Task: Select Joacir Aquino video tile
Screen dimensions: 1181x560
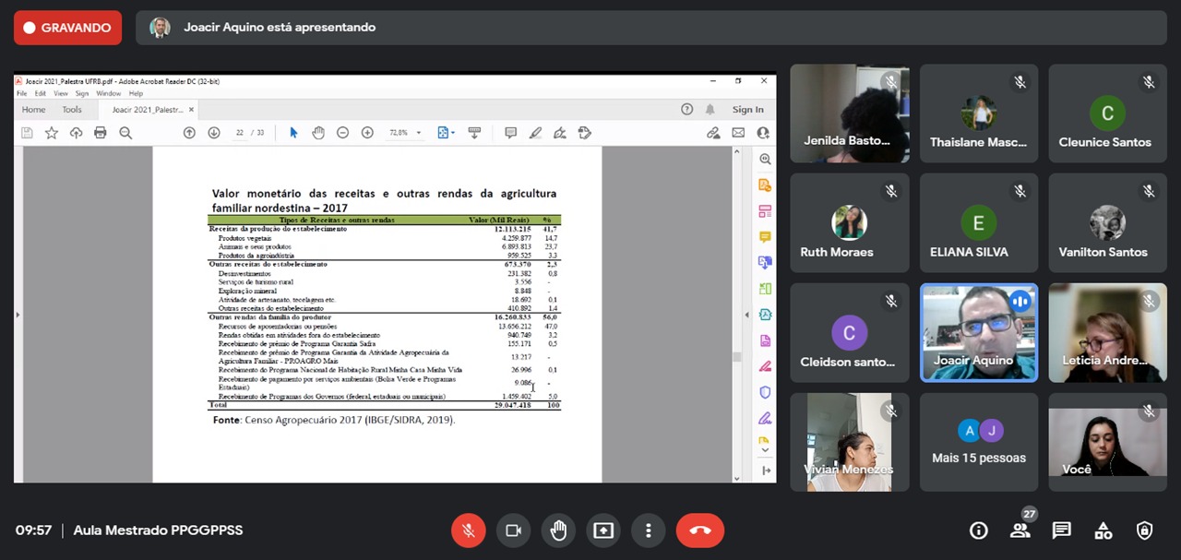Action: (x=978, y=332)
